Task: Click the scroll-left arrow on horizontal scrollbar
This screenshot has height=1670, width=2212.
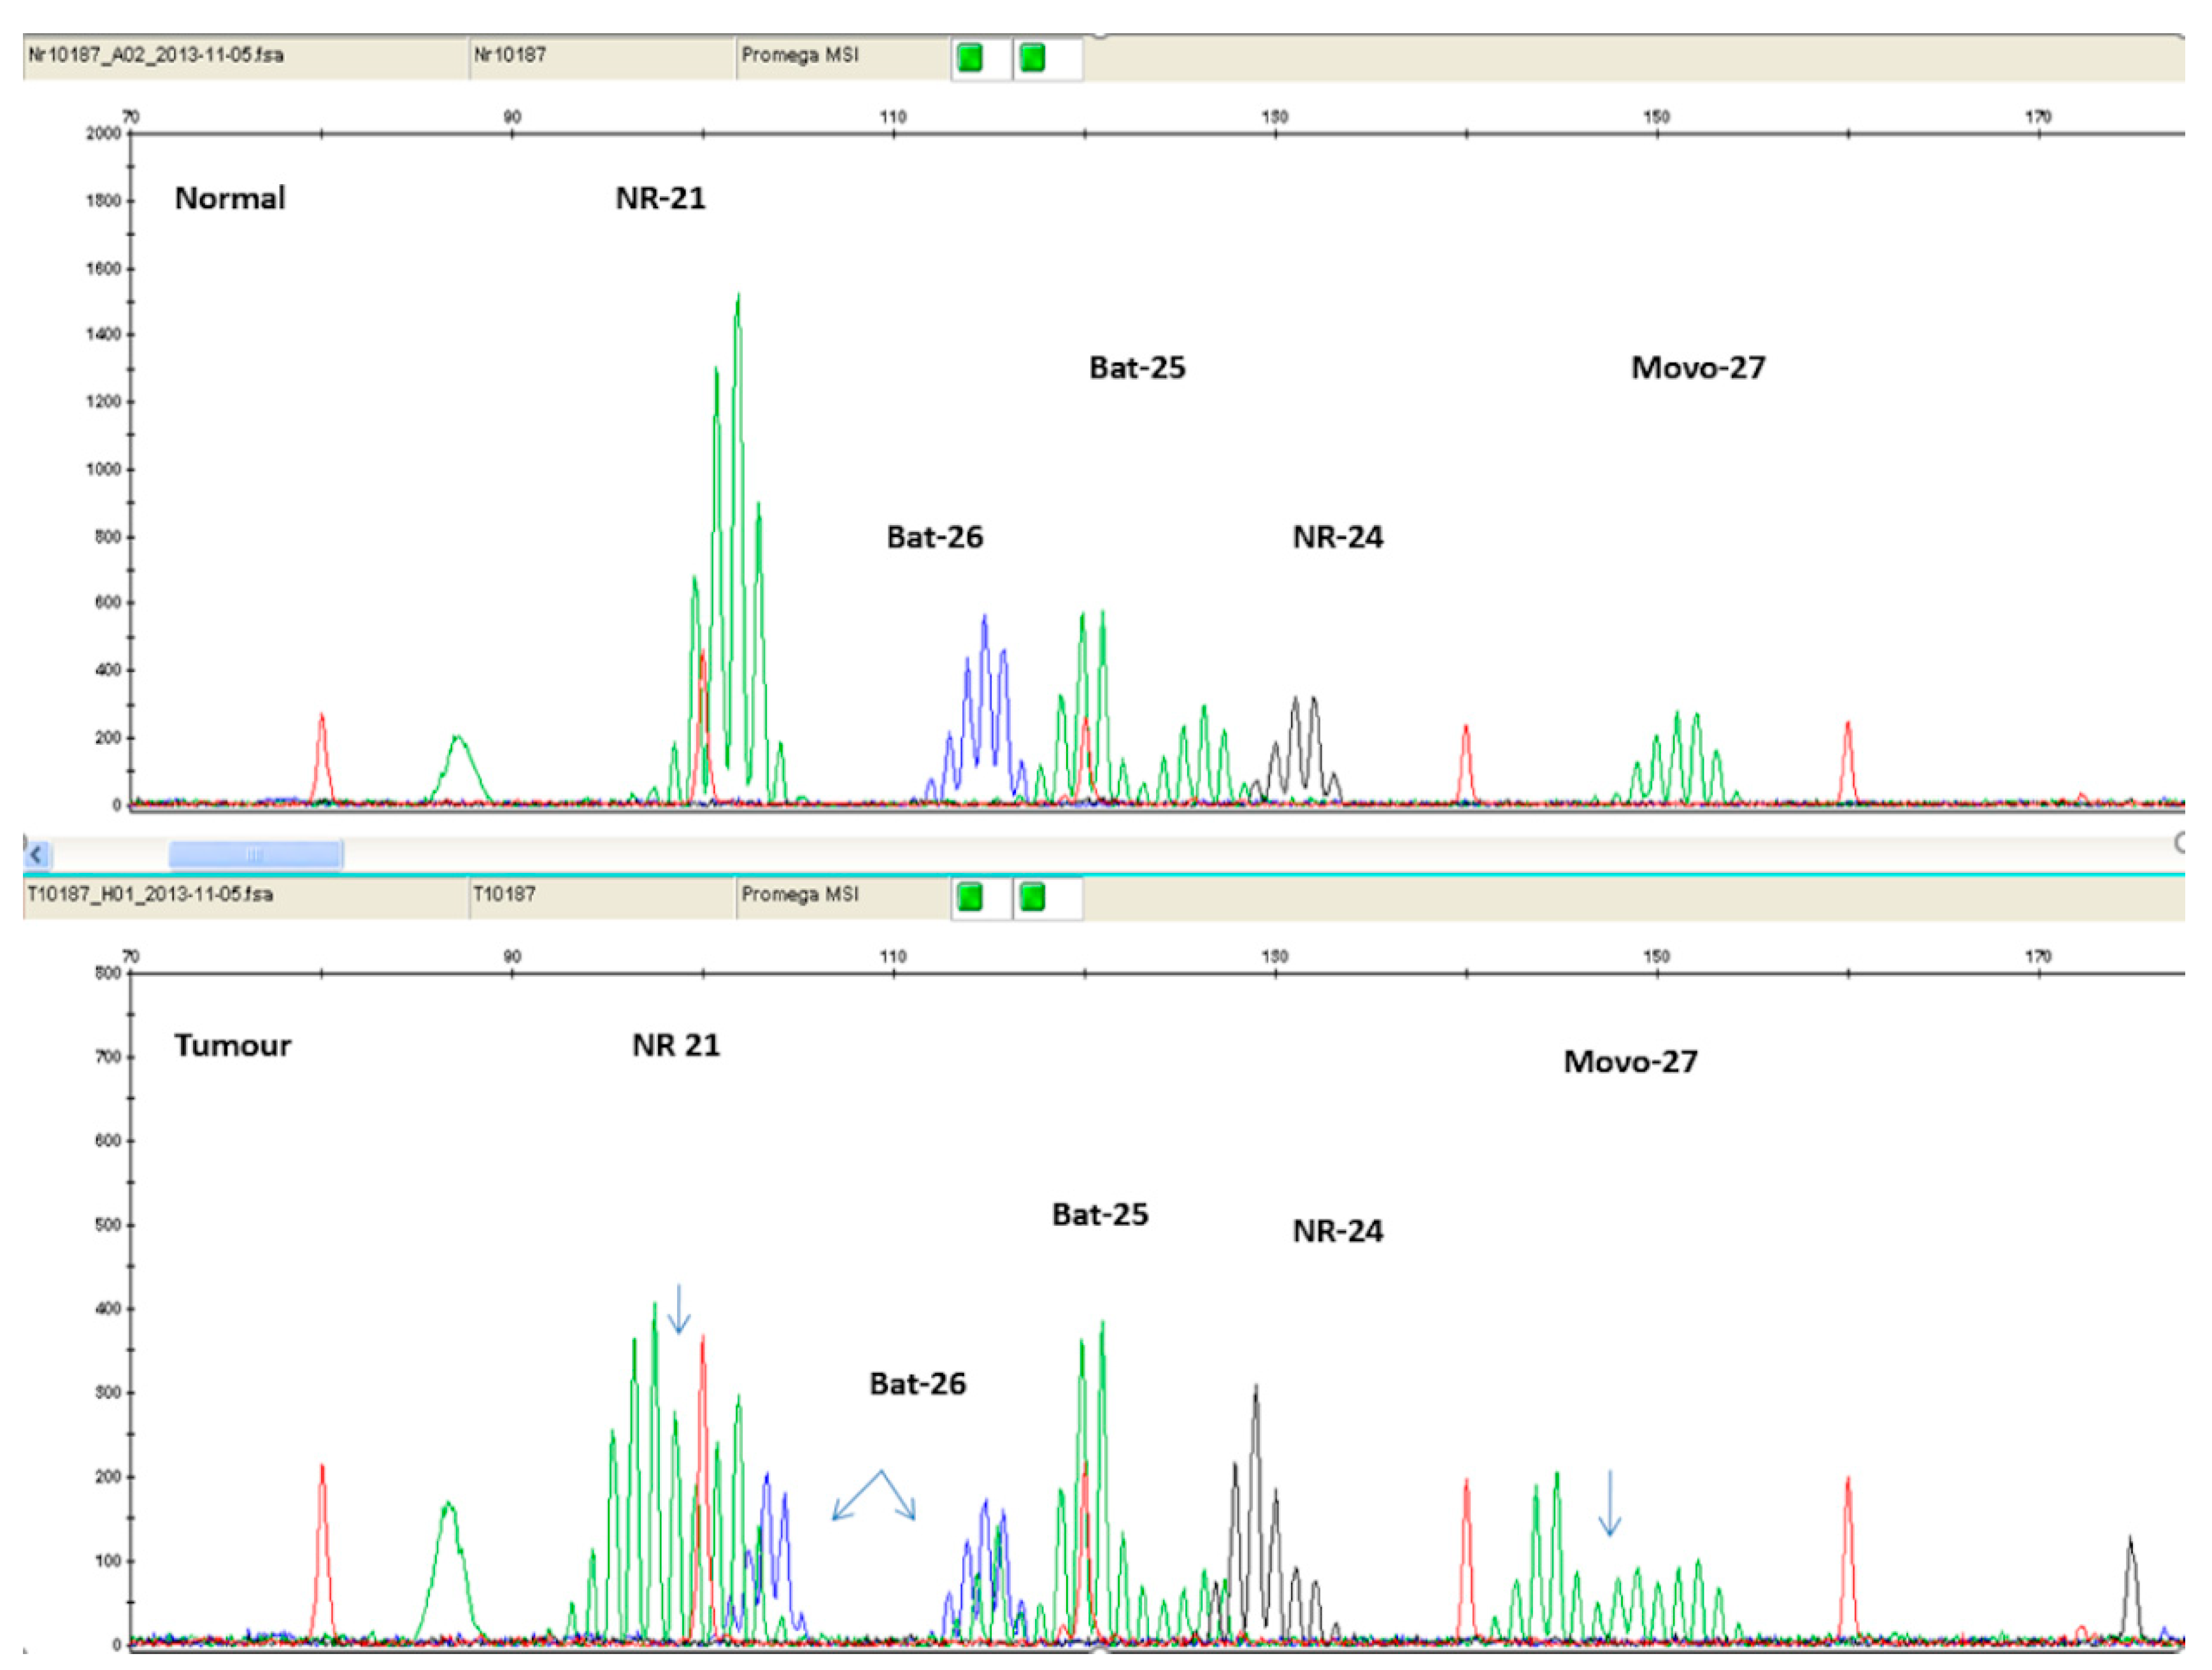Action: click(x=36, y=854)
